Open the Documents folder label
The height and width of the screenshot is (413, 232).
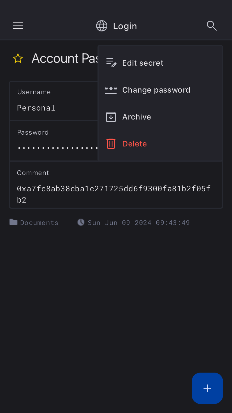coord(39,223)
